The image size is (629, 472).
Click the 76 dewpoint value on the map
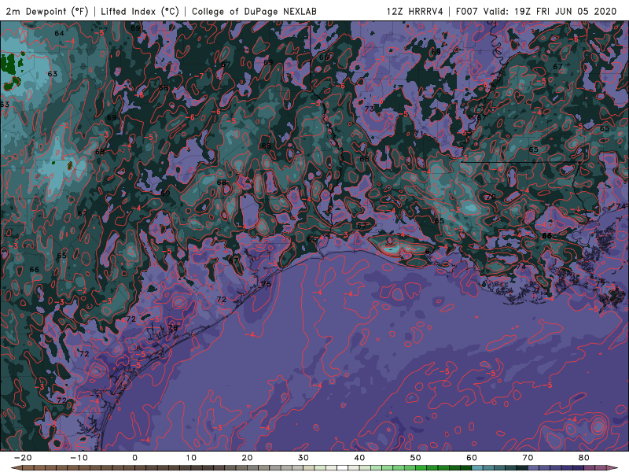[x=173, y=327]
